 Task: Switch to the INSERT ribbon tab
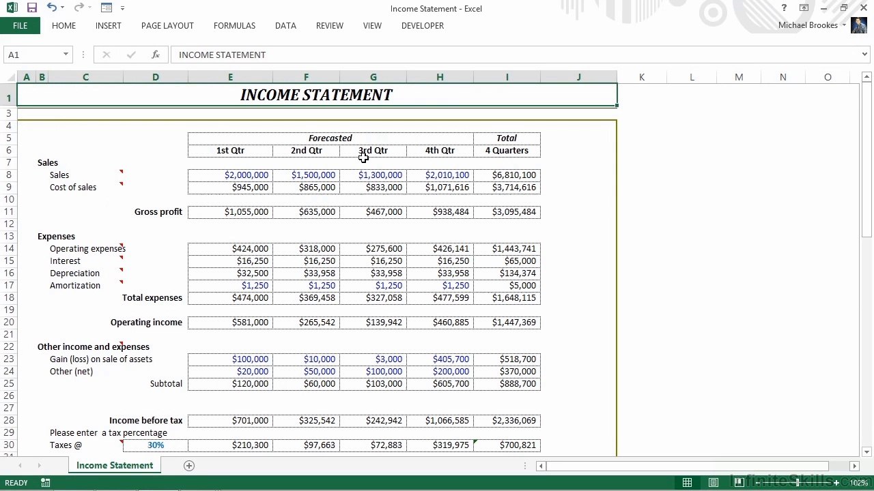click(108, 26)
